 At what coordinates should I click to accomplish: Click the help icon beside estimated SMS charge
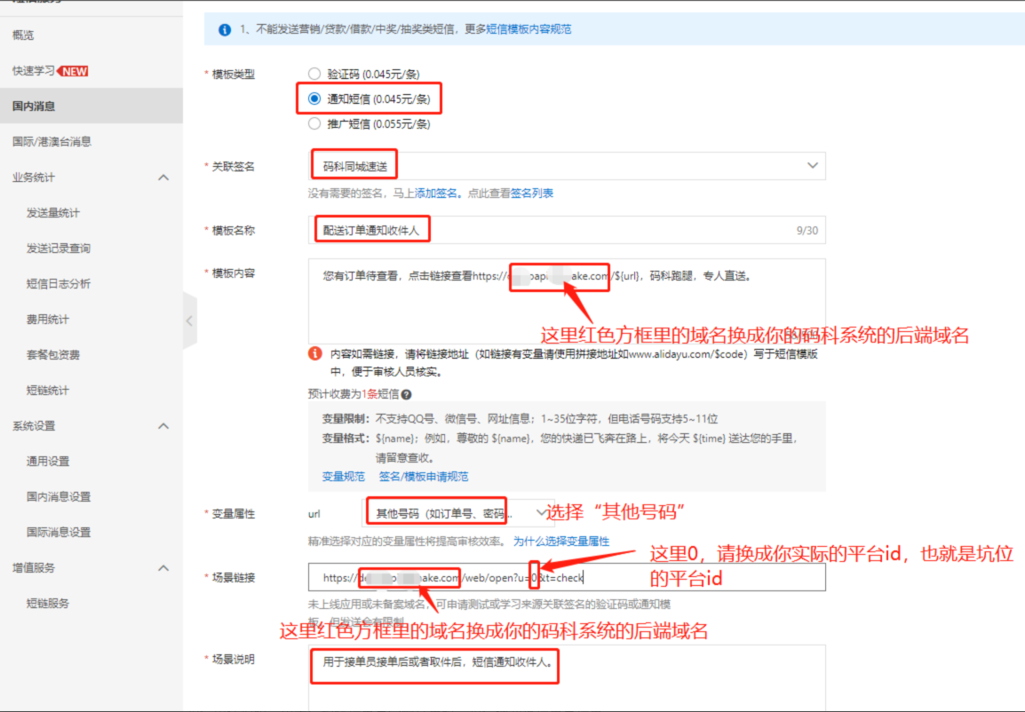pos(406,394)
